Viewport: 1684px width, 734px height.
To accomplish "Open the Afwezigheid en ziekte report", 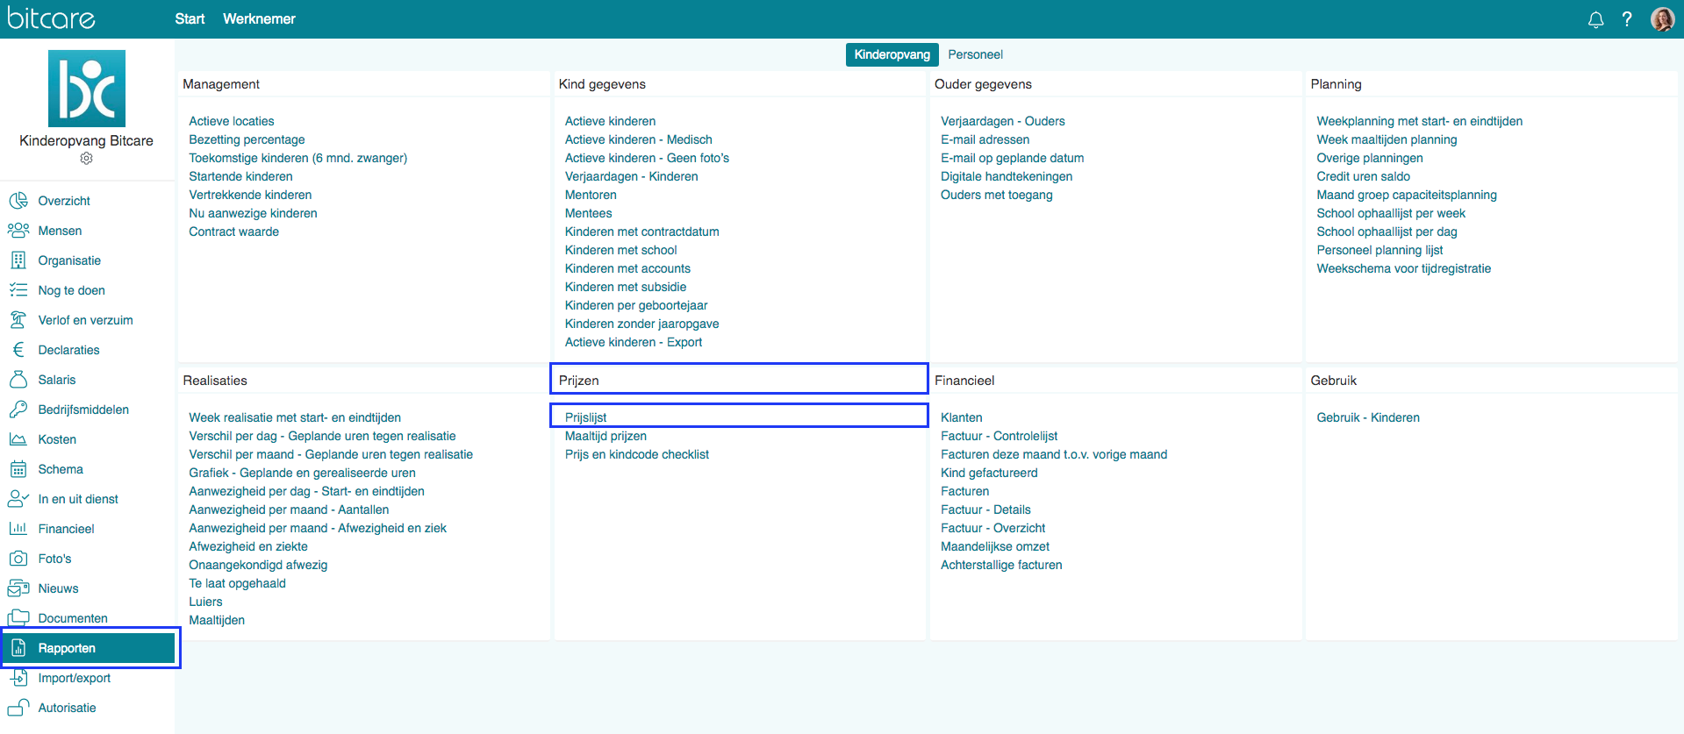I will 248,546.
